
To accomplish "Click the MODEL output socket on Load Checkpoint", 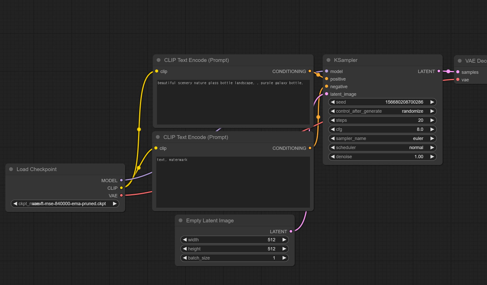I will [x=121, y=180].
